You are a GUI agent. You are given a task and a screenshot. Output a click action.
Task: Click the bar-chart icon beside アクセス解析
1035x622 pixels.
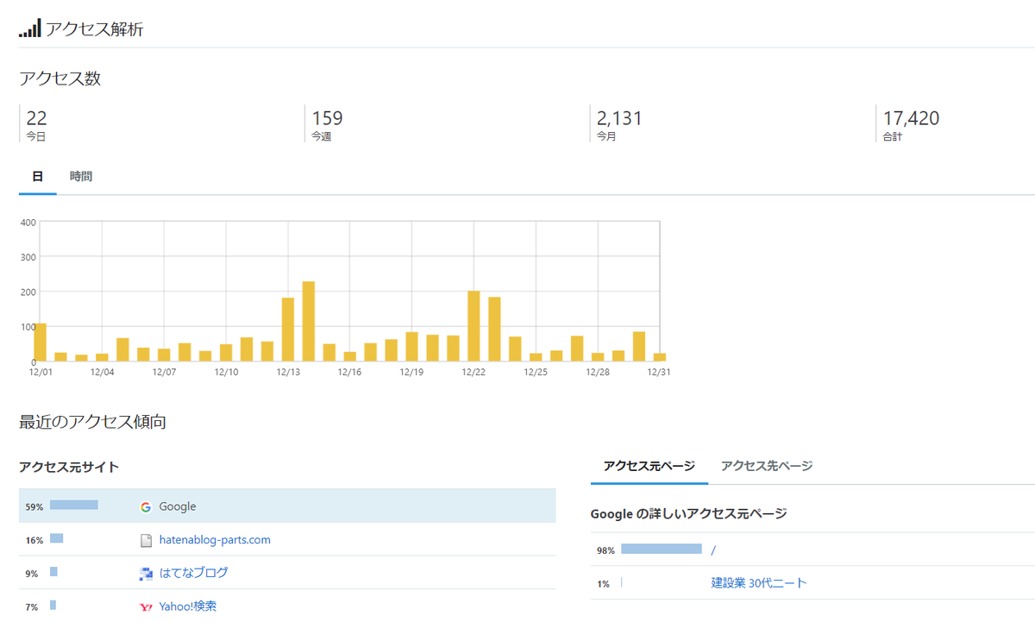[x=30, y=28]
